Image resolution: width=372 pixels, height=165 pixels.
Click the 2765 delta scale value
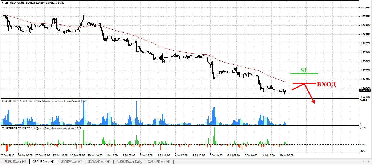[x=363, y=128]
